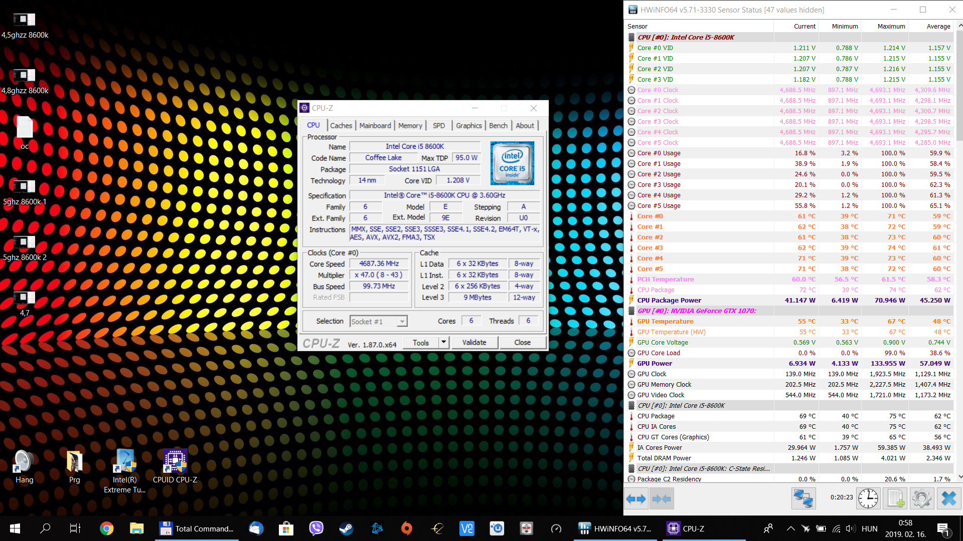Switch to the Mainboard tab in CPU-Z
963x541 pixels.
(x=375, y=126)
